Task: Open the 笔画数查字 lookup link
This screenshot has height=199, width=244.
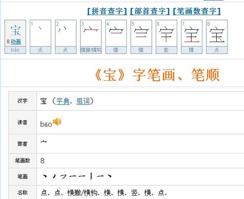Action: (x=197, y=11)
